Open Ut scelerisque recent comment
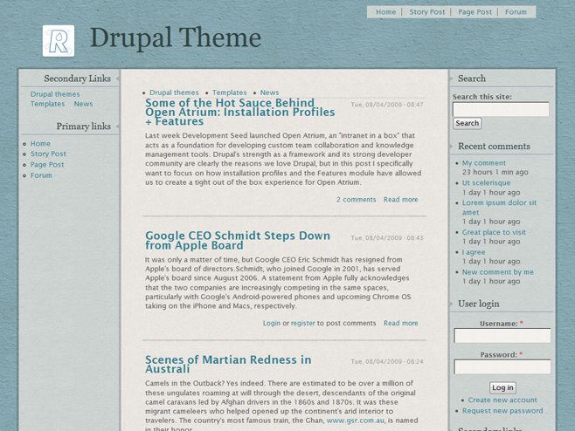Viewport: 575px width, 431px height. coord(486,183)
